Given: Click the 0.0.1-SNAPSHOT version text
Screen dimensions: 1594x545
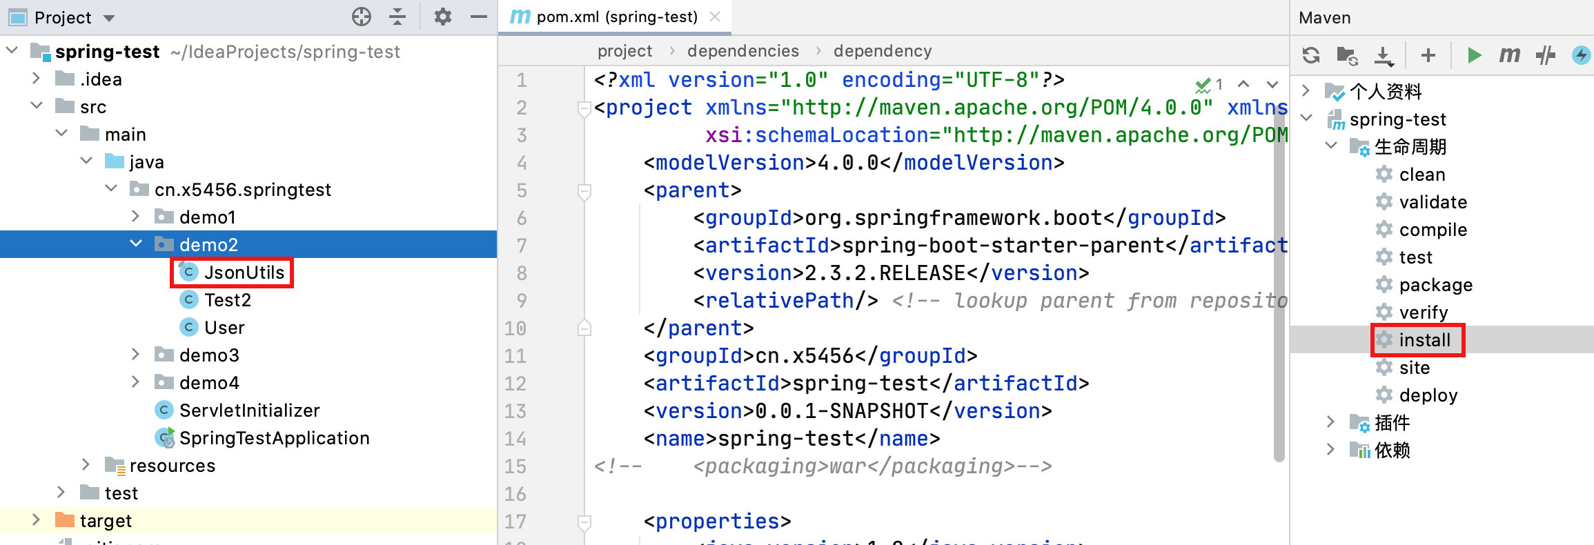Looking at the screenshot, I should tap(841, 411).
